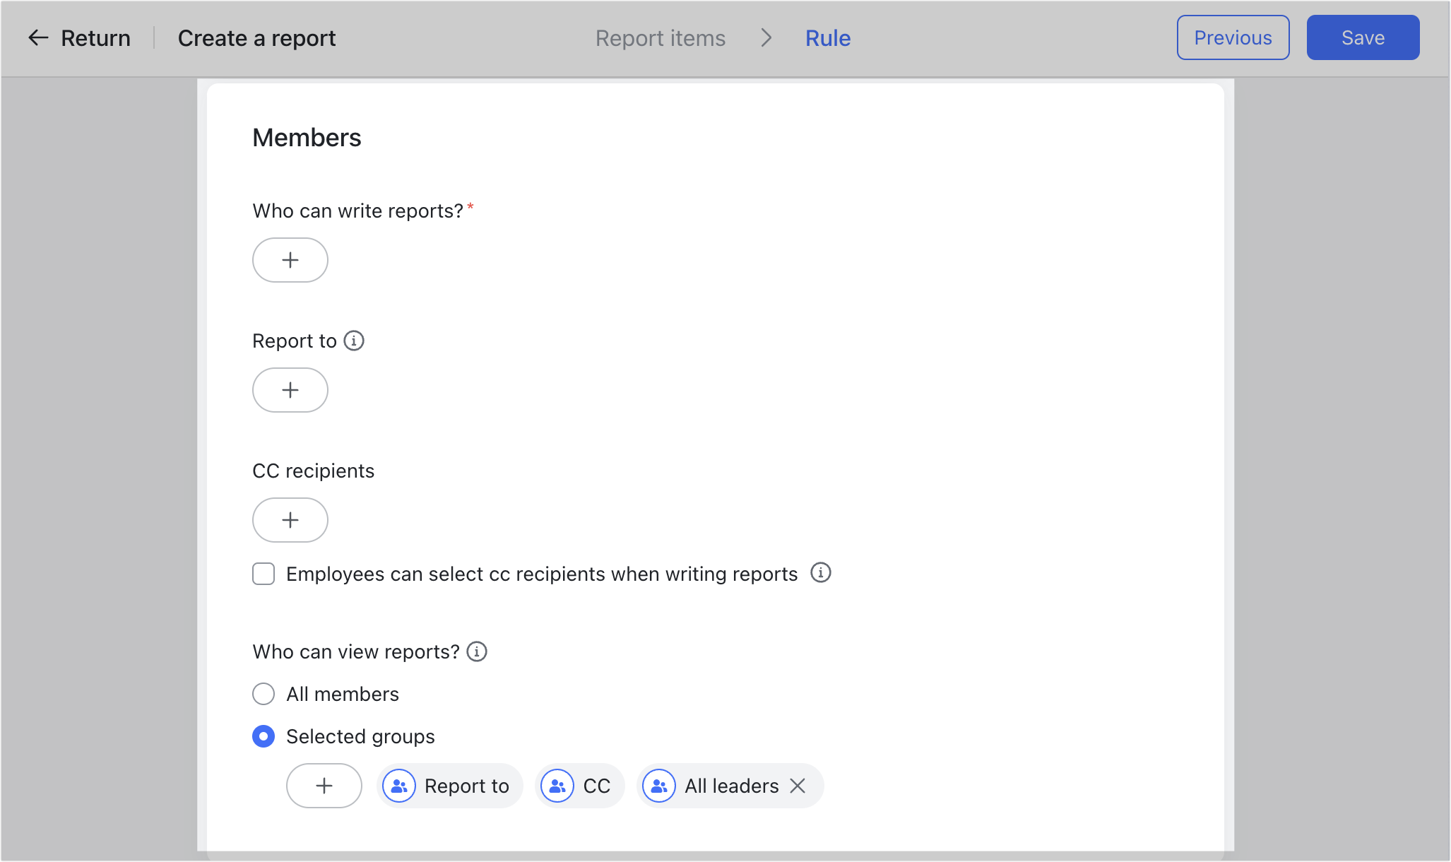Open the info tooltip next to Report to
This screenshot has height=862, width=1451.
coord(354,341)
